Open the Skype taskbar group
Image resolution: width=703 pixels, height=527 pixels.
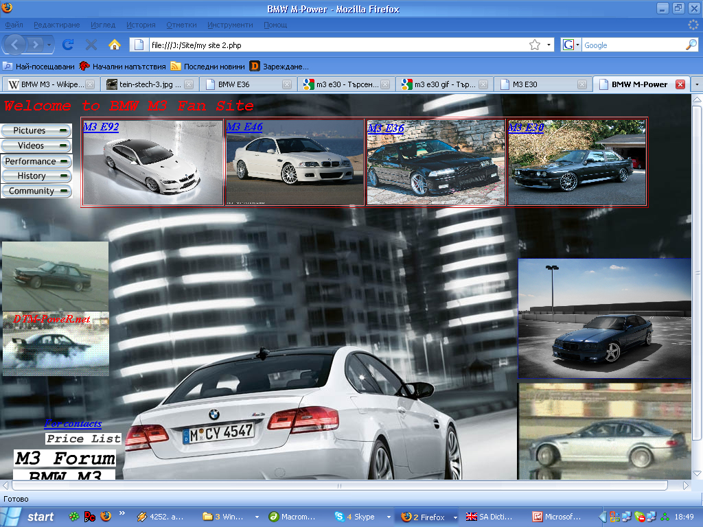pyautogui.click(x=363, y=517)
